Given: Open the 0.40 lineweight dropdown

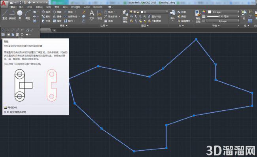Looking at the screenshot, I should 223,16.
